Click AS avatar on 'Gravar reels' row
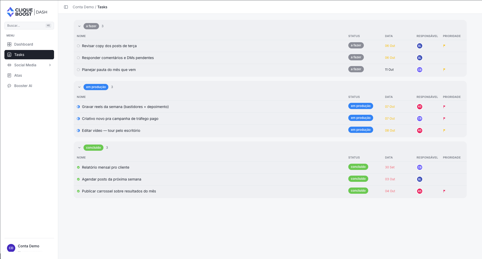Image resolution: width=482 pixels, height=259 pixels. [420, 107]
